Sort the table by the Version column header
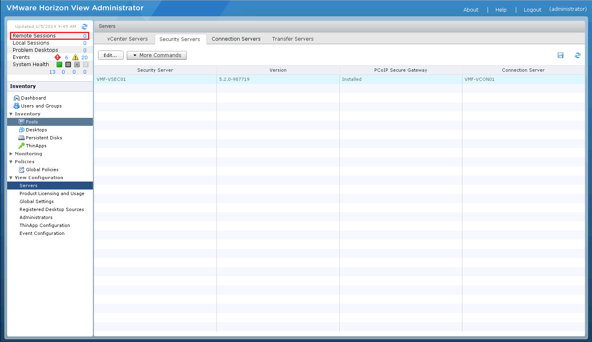This screenshot has width=592, height=342. [x=278, y=70]
